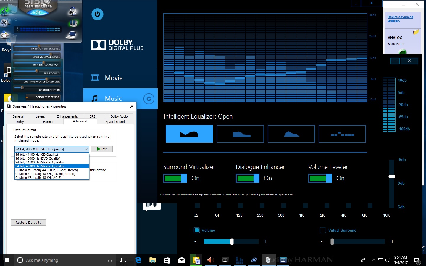
Task: Open the folder icon in Realtek panel
Action: coord(416,32)
